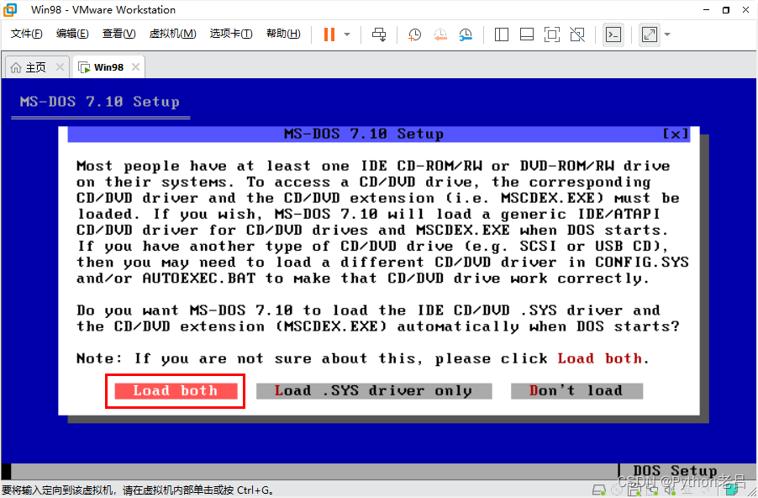Open the 查看(V) menu

pyautogui.click(x=119, y=34)
